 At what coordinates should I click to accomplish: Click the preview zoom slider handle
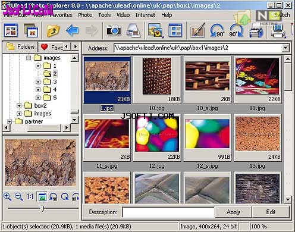(42, 209)
